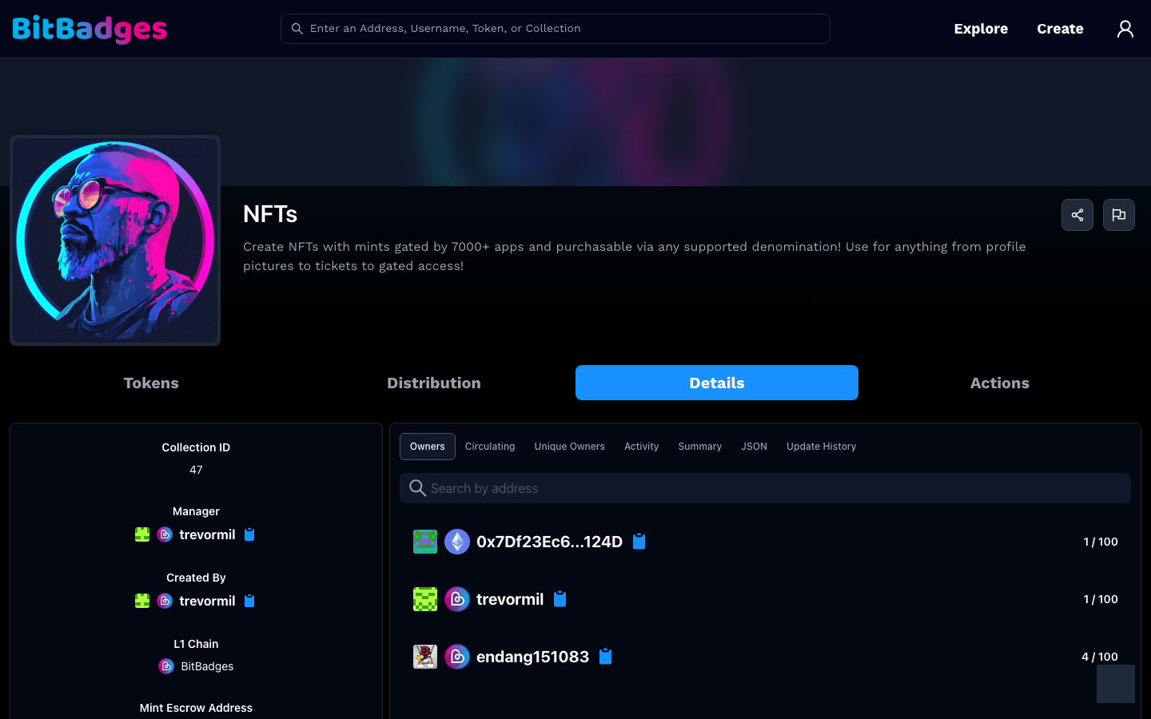Click the BitBadges logo
Image resolution: width=1151 pixels, height=719 pixels.
click(90, 29)
